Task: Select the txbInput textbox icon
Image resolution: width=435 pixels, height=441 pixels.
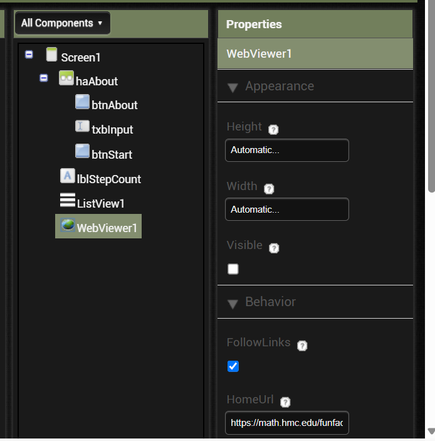Action: [x=82, y=126]
